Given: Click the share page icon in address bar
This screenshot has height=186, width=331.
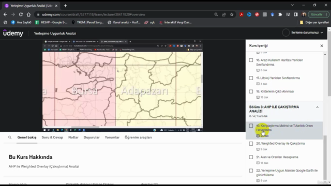Looking at the screenshot, I should click(224, 14).
